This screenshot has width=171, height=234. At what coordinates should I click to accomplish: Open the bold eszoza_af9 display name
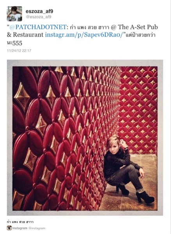(39, 11)
